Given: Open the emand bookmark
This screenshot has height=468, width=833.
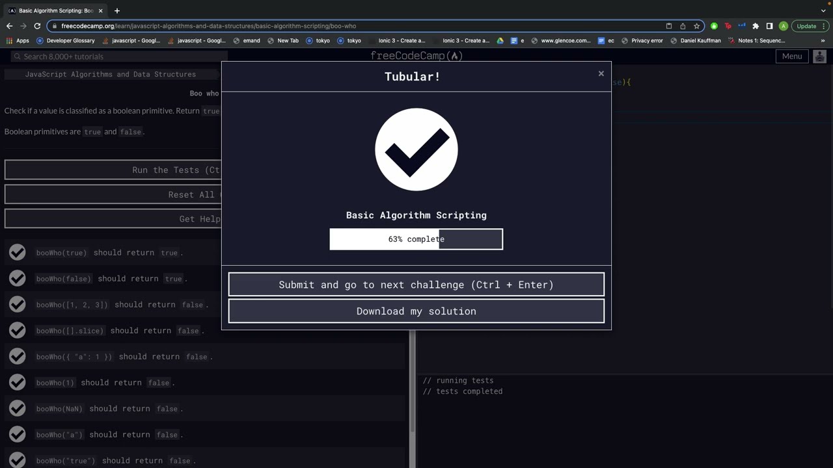Looking at the screenshot, I should [246, 40].
